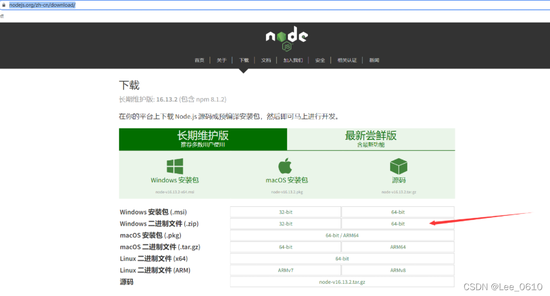Click the Node.js logo at page top
Viewport: 550px width, 296px height.
click(286, 38)
